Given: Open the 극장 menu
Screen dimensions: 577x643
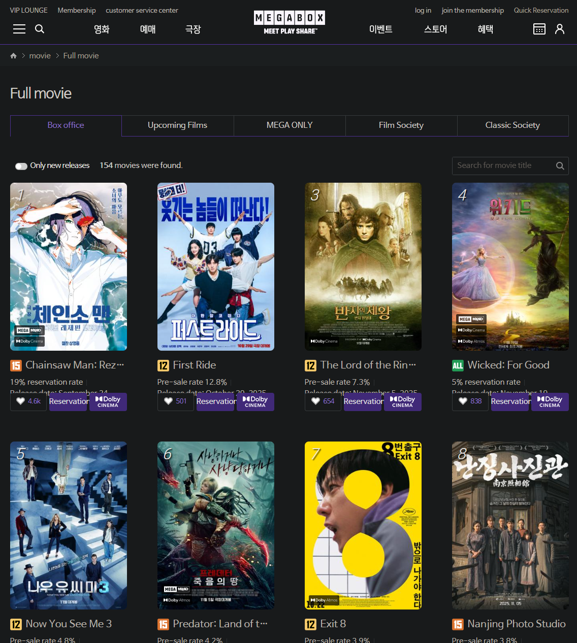Looking at the screenshot, I should 193,29.
